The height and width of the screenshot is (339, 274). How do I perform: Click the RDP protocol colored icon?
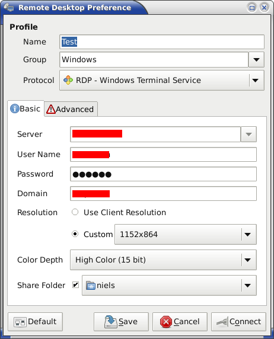(x=68, y=80)
